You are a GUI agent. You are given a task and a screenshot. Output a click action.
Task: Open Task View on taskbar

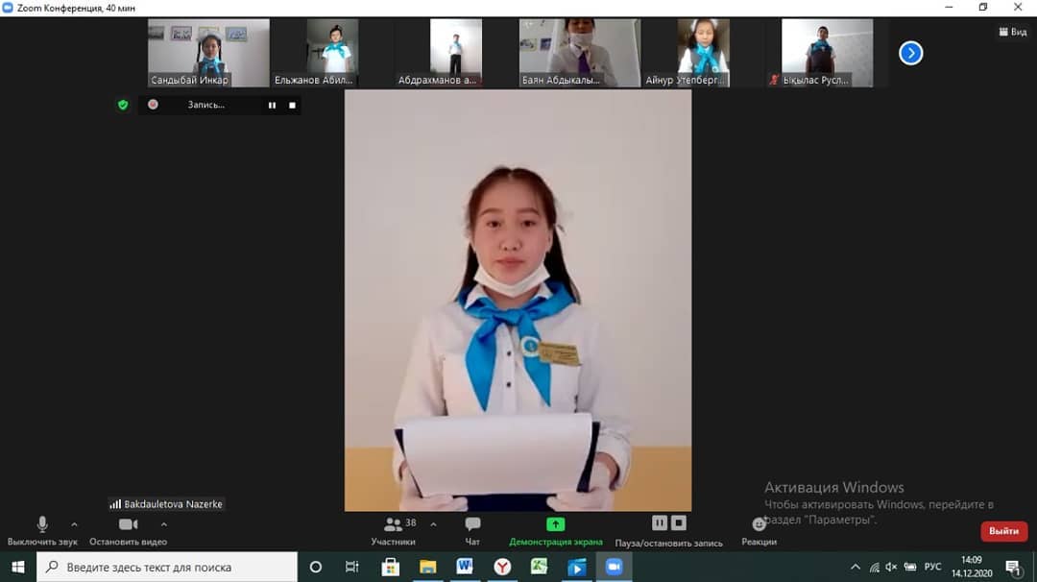[x=351, y=567]
